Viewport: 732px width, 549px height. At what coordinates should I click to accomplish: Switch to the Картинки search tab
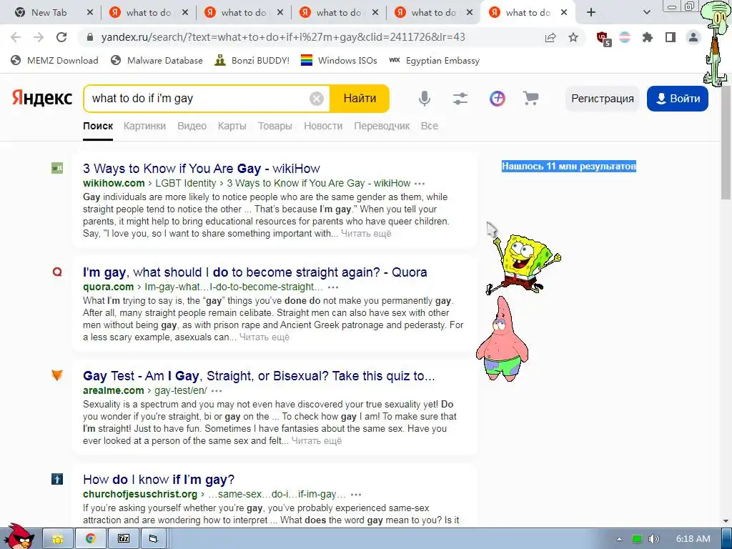pos(144,126)
